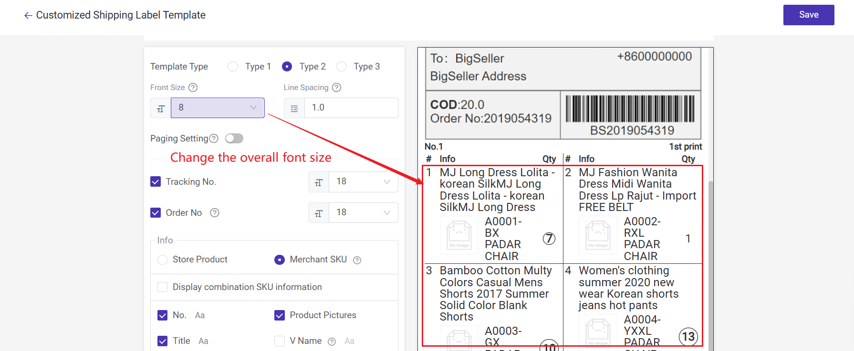Click the Paging Setting help icon

pos(214,139)
